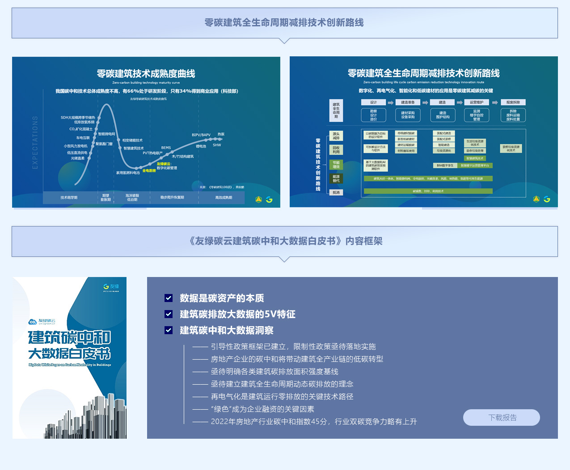
Task: Toggle the 建筑碳中和大数据洞察 checkbox
Action: click(x=169, y=330)
